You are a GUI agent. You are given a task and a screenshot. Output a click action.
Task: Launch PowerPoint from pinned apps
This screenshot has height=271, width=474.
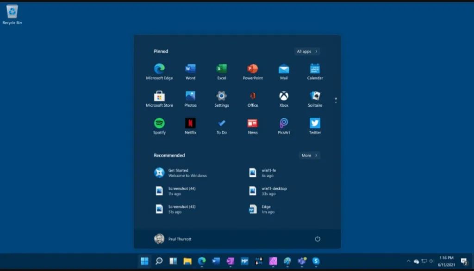(x=252, y=69)
